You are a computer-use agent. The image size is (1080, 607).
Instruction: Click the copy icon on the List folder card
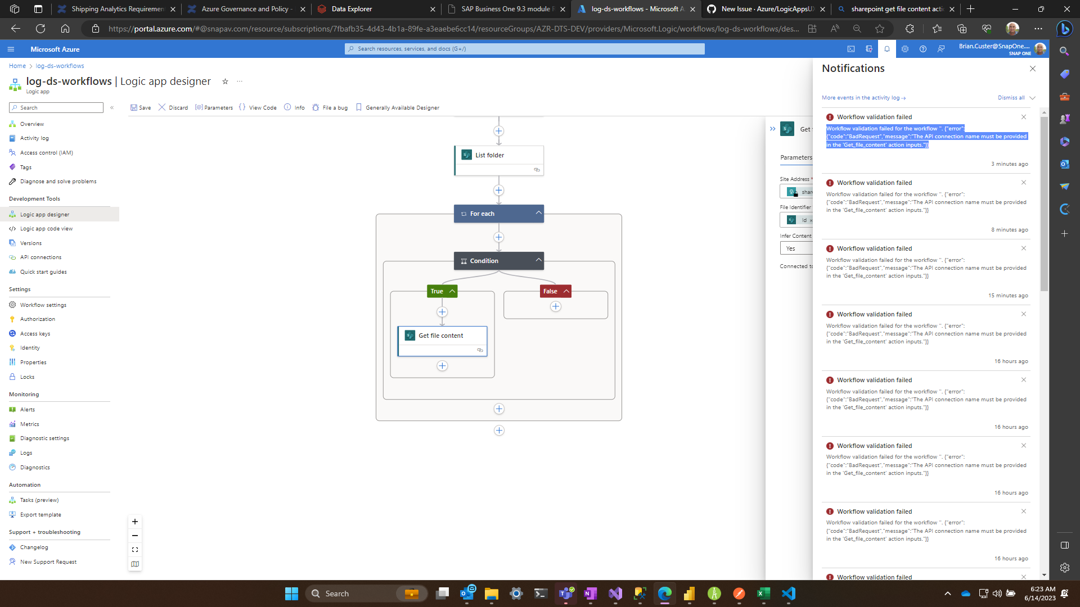pos(537,170)
